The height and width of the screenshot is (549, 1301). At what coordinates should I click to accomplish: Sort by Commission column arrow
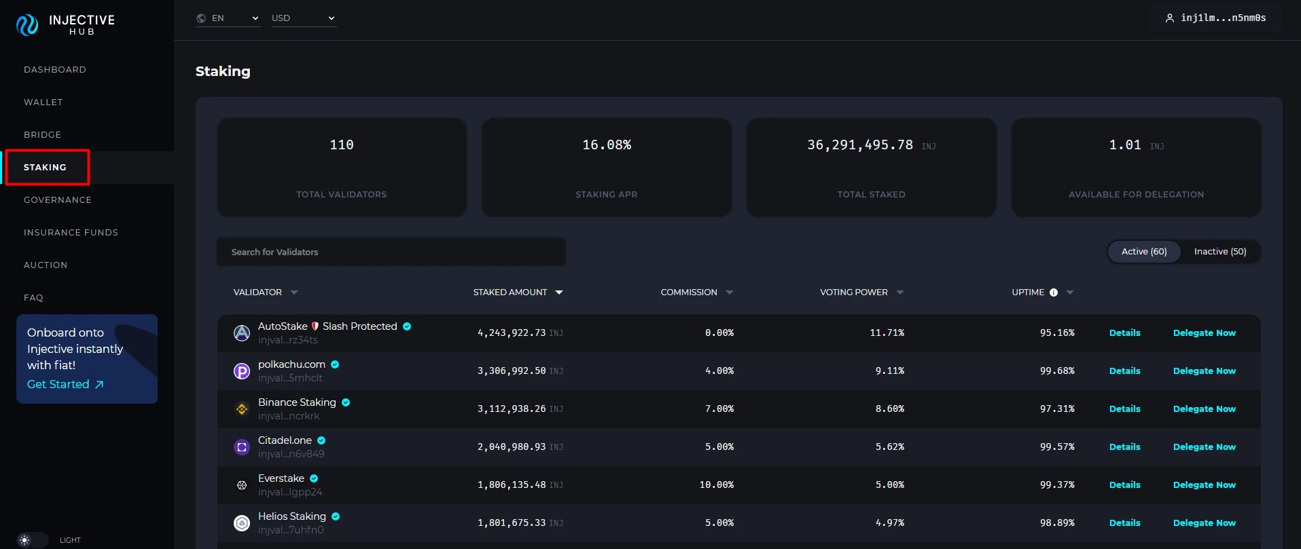click(x=730, y=292)
